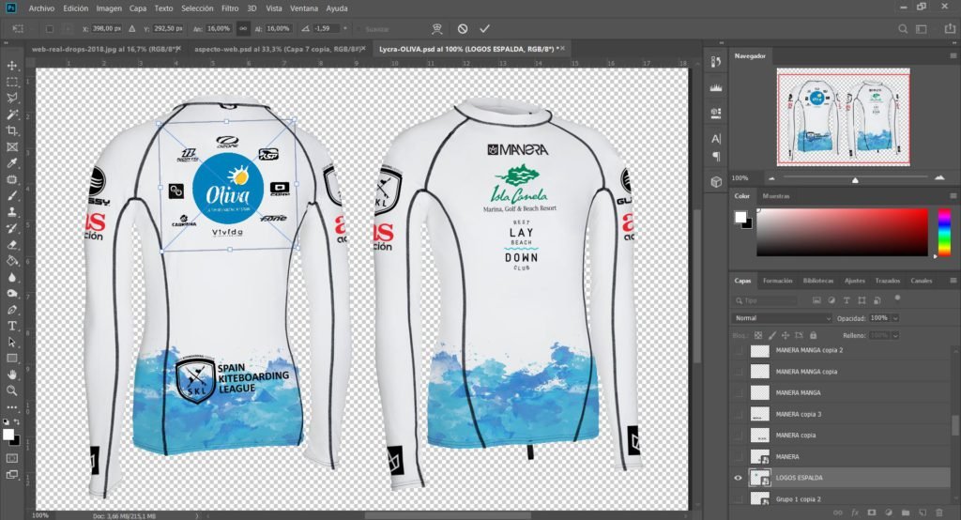
Task: Open the Ventana menu
Action: 304,8
